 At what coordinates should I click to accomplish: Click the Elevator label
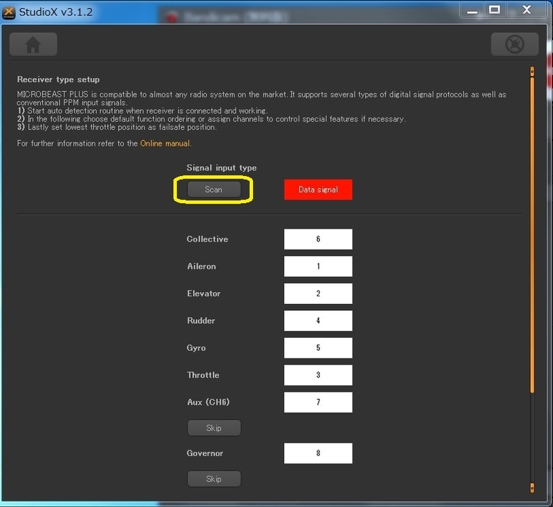[x=203, y=294]
